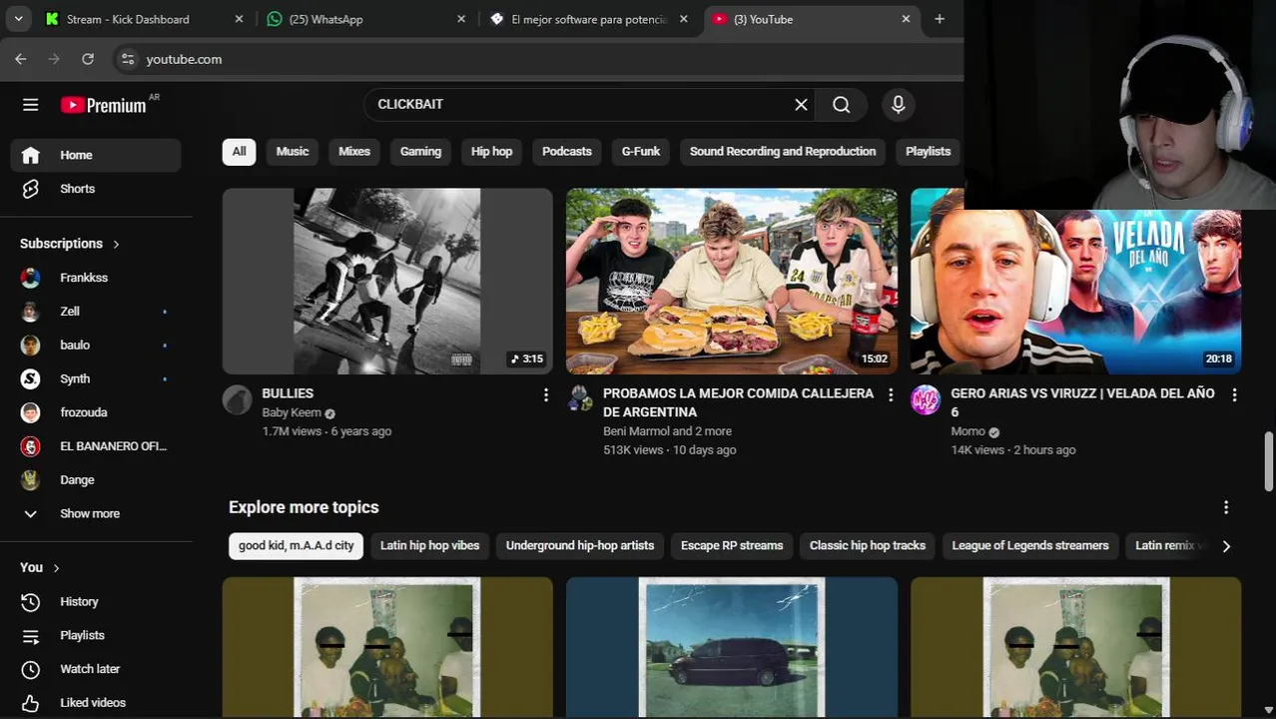This screenshot has height=719, width=1276.
Task: Close the WhatsApp tab
Action: pos(461,19)
